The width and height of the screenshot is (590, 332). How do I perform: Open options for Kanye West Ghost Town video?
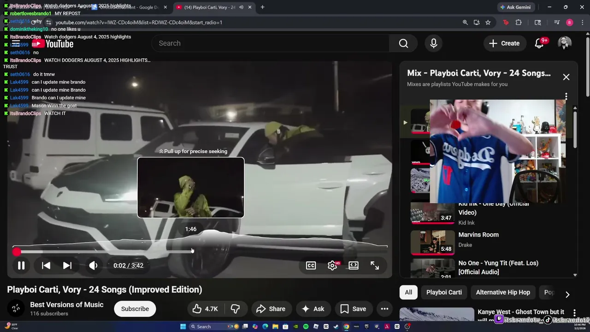click(574, 313)
